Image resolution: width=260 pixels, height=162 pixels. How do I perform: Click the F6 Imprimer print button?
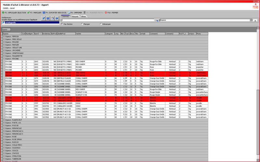(x=75, y=13)
